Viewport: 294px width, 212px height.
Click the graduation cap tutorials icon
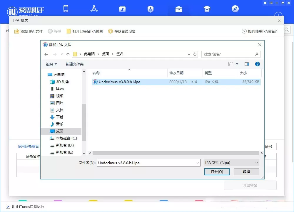click(207, 9)
